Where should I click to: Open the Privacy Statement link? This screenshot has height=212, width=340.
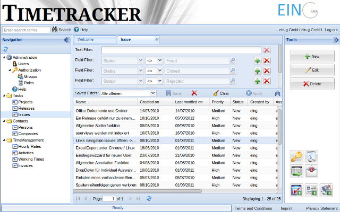321,208
